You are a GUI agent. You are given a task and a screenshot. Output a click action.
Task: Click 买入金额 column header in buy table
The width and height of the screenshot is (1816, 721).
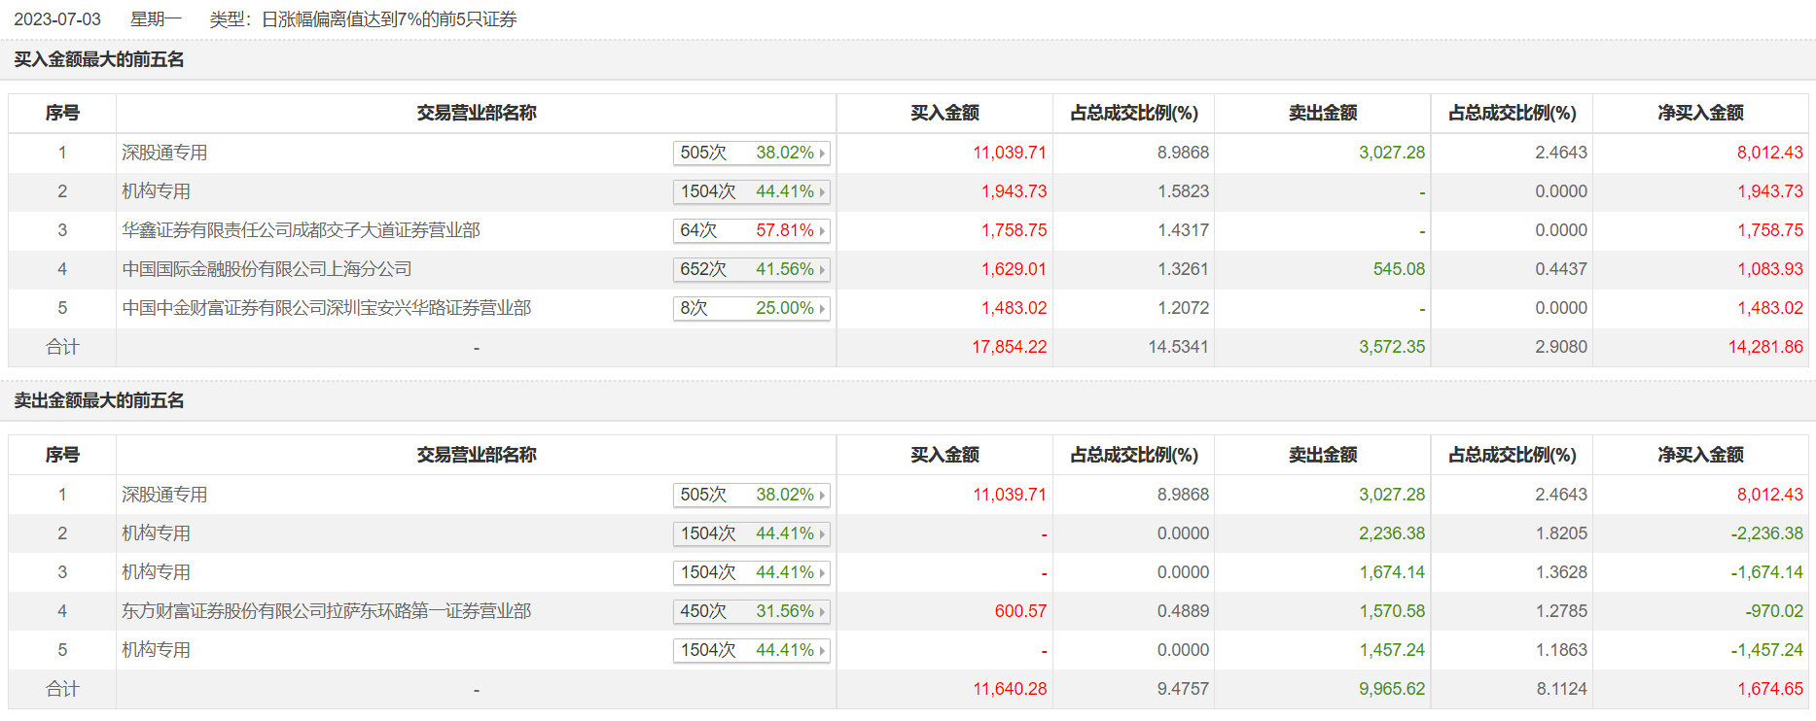tap(944, 113)
